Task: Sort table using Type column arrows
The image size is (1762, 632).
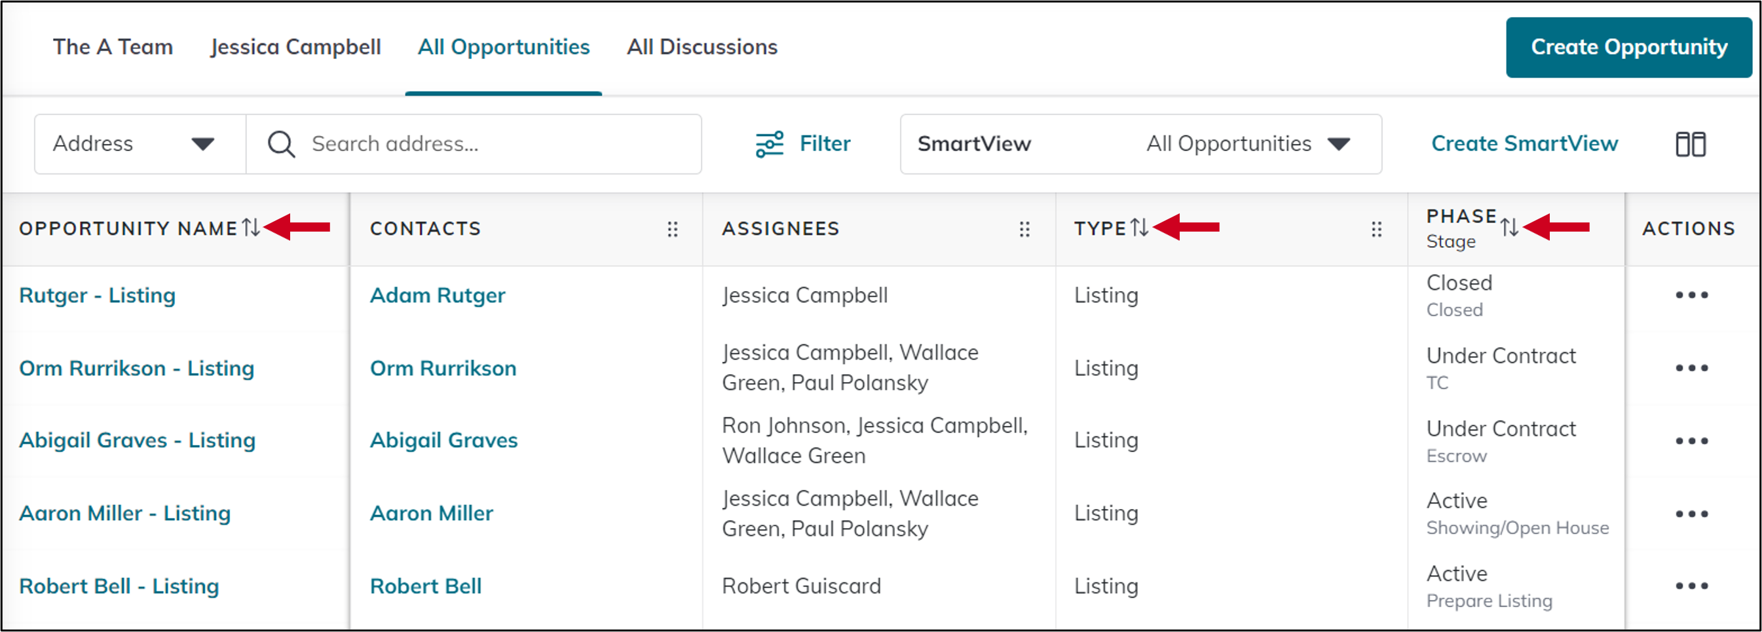Action: [1139, 228]
